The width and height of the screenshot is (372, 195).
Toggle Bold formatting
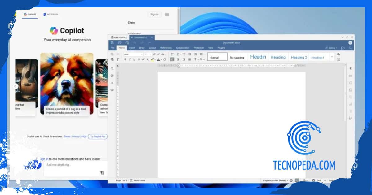pos(125,59)
